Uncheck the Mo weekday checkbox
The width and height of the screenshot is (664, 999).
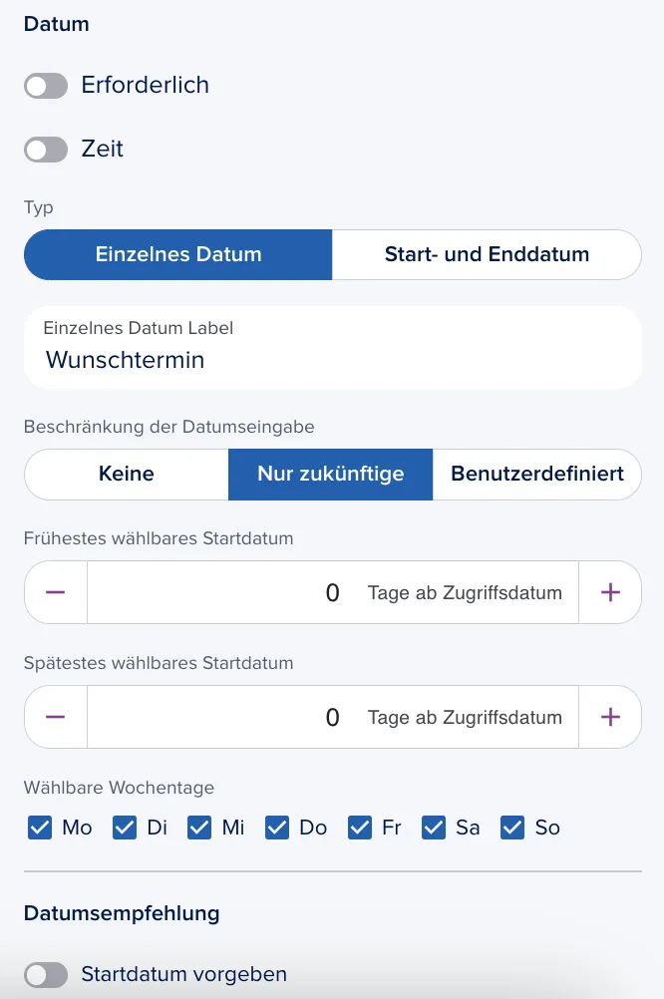(40, 828)
